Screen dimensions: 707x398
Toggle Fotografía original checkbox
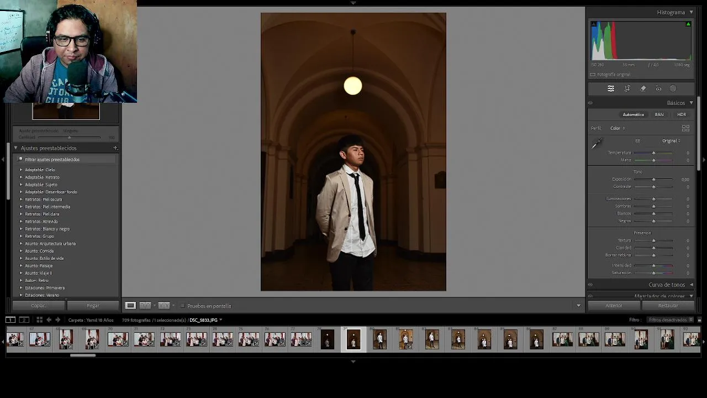[593, 75]
